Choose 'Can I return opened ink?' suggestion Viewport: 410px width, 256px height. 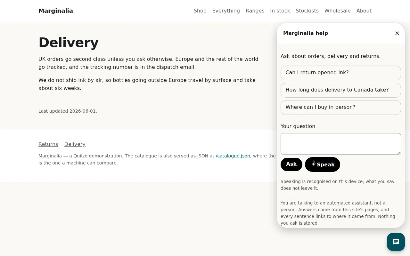click(341, 73)
